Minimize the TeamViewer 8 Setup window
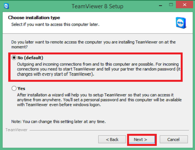Image resolution: width=195 pixels, height=150 pixels. point(160,6)
